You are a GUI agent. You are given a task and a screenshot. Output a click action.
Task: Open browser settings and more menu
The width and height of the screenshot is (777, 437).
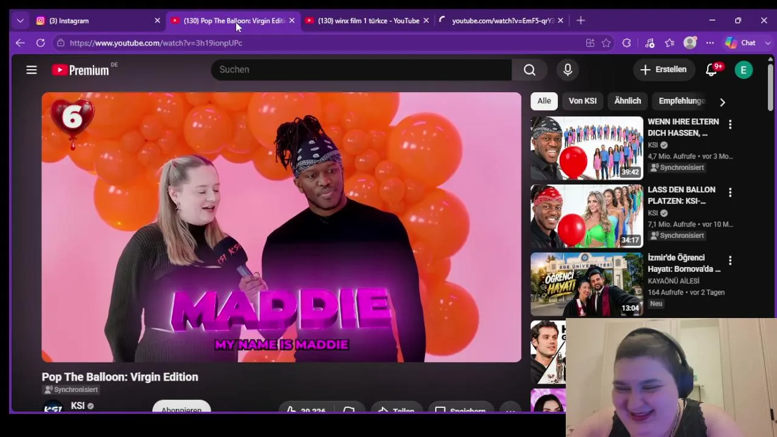point(710,43)
